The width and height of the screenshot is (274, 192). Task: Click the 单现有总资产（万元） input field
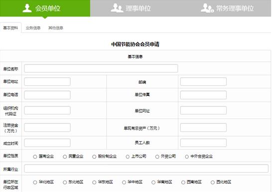coord(203,128)
